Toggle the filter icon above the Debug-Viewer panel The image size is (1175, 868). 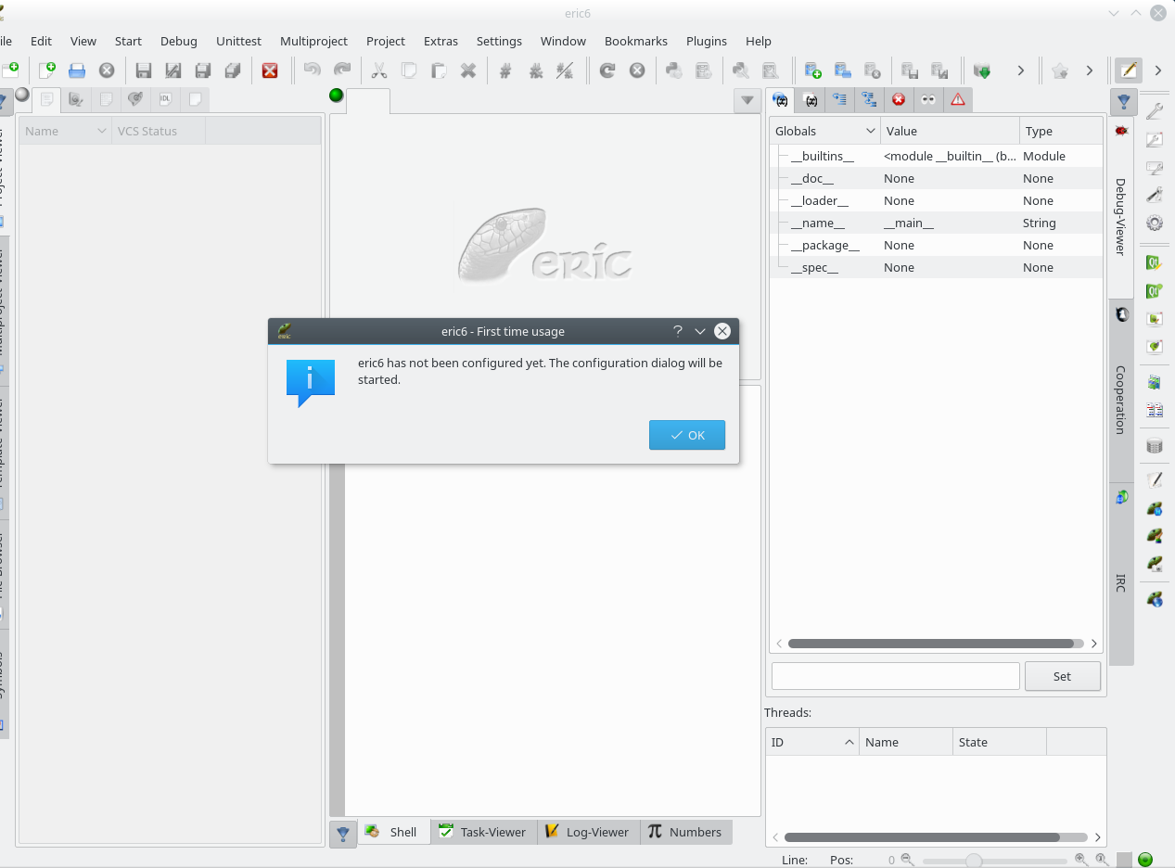point(1123,101)
